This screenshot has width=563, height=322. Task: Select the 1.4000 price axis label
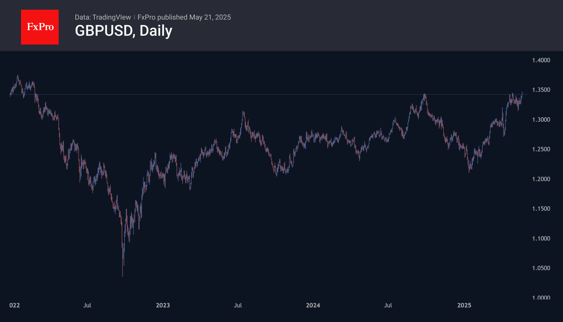click(x=541, y=60)
